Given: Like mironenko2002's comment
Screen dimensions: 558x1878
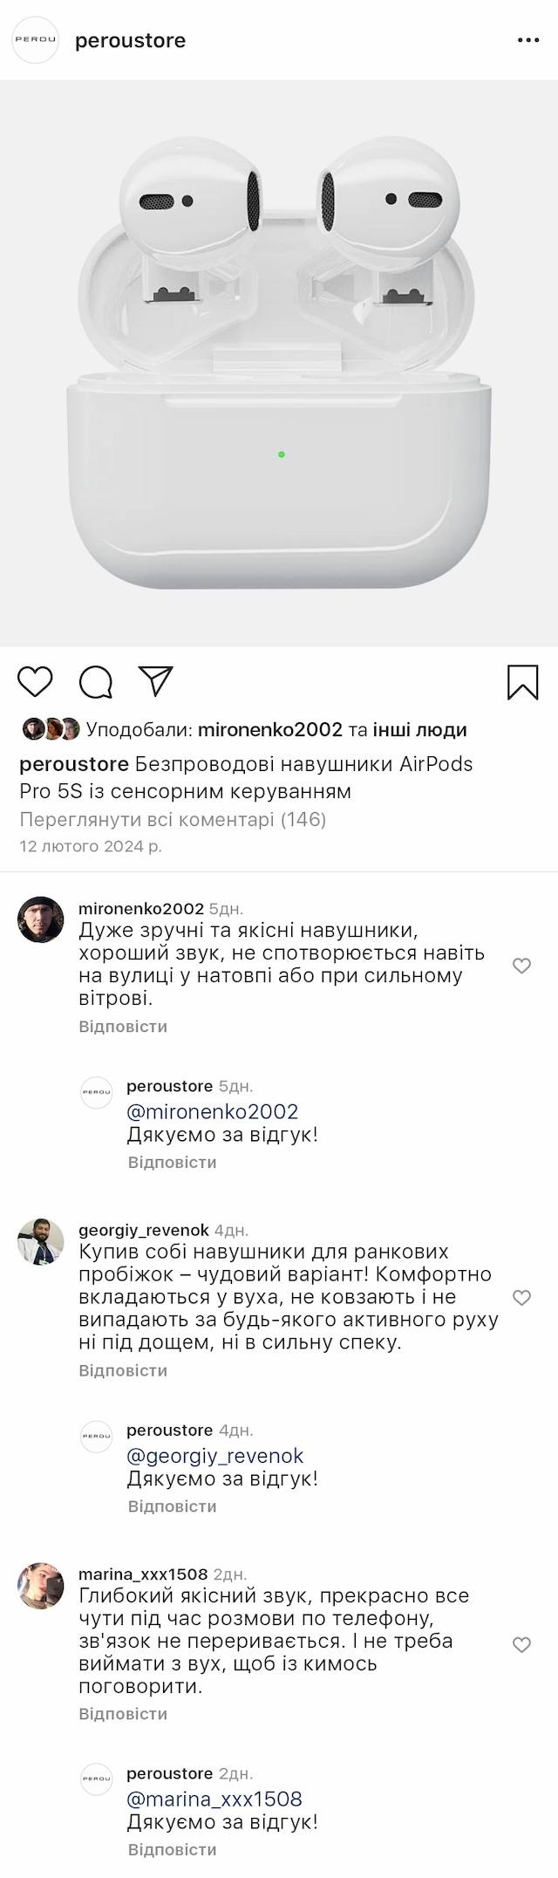Looking at the screenshot, I should 521,966.
